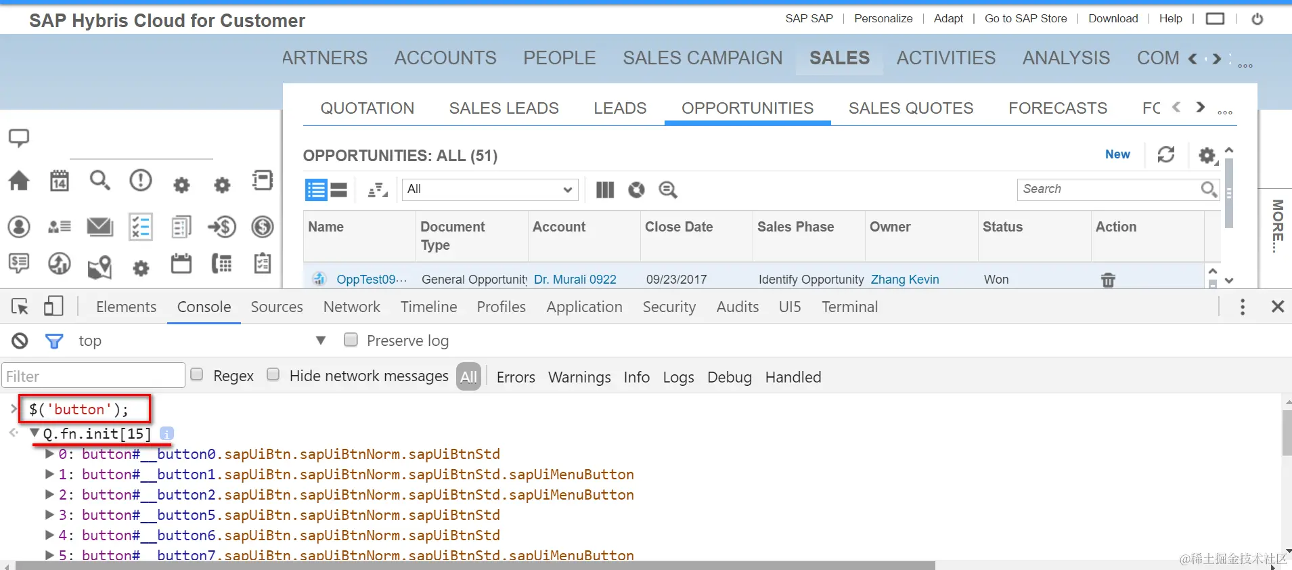Open the map location icon in sidebar
The image size is (1292, 570).
click(100, 267)
